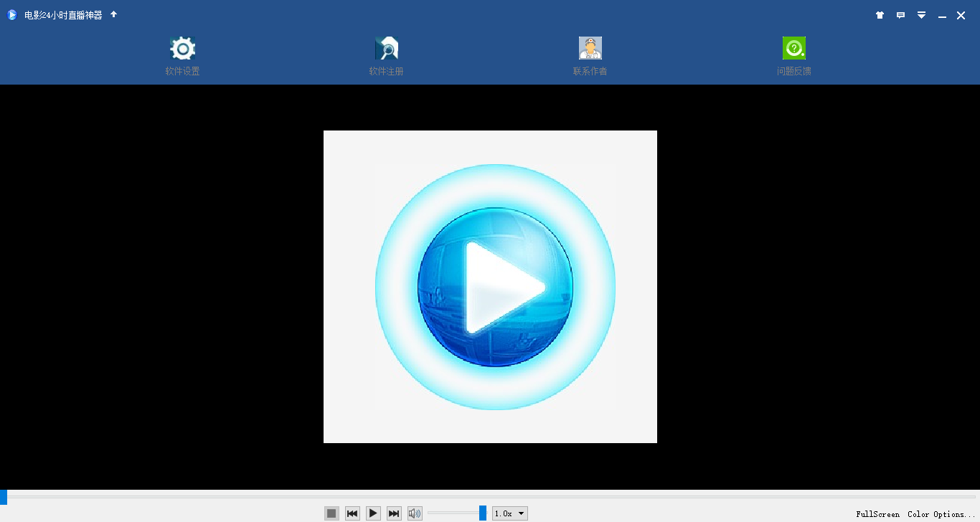Close the player window
Image resolution: width=980 pixels, height=522 pixels.
tap(961, 15)
